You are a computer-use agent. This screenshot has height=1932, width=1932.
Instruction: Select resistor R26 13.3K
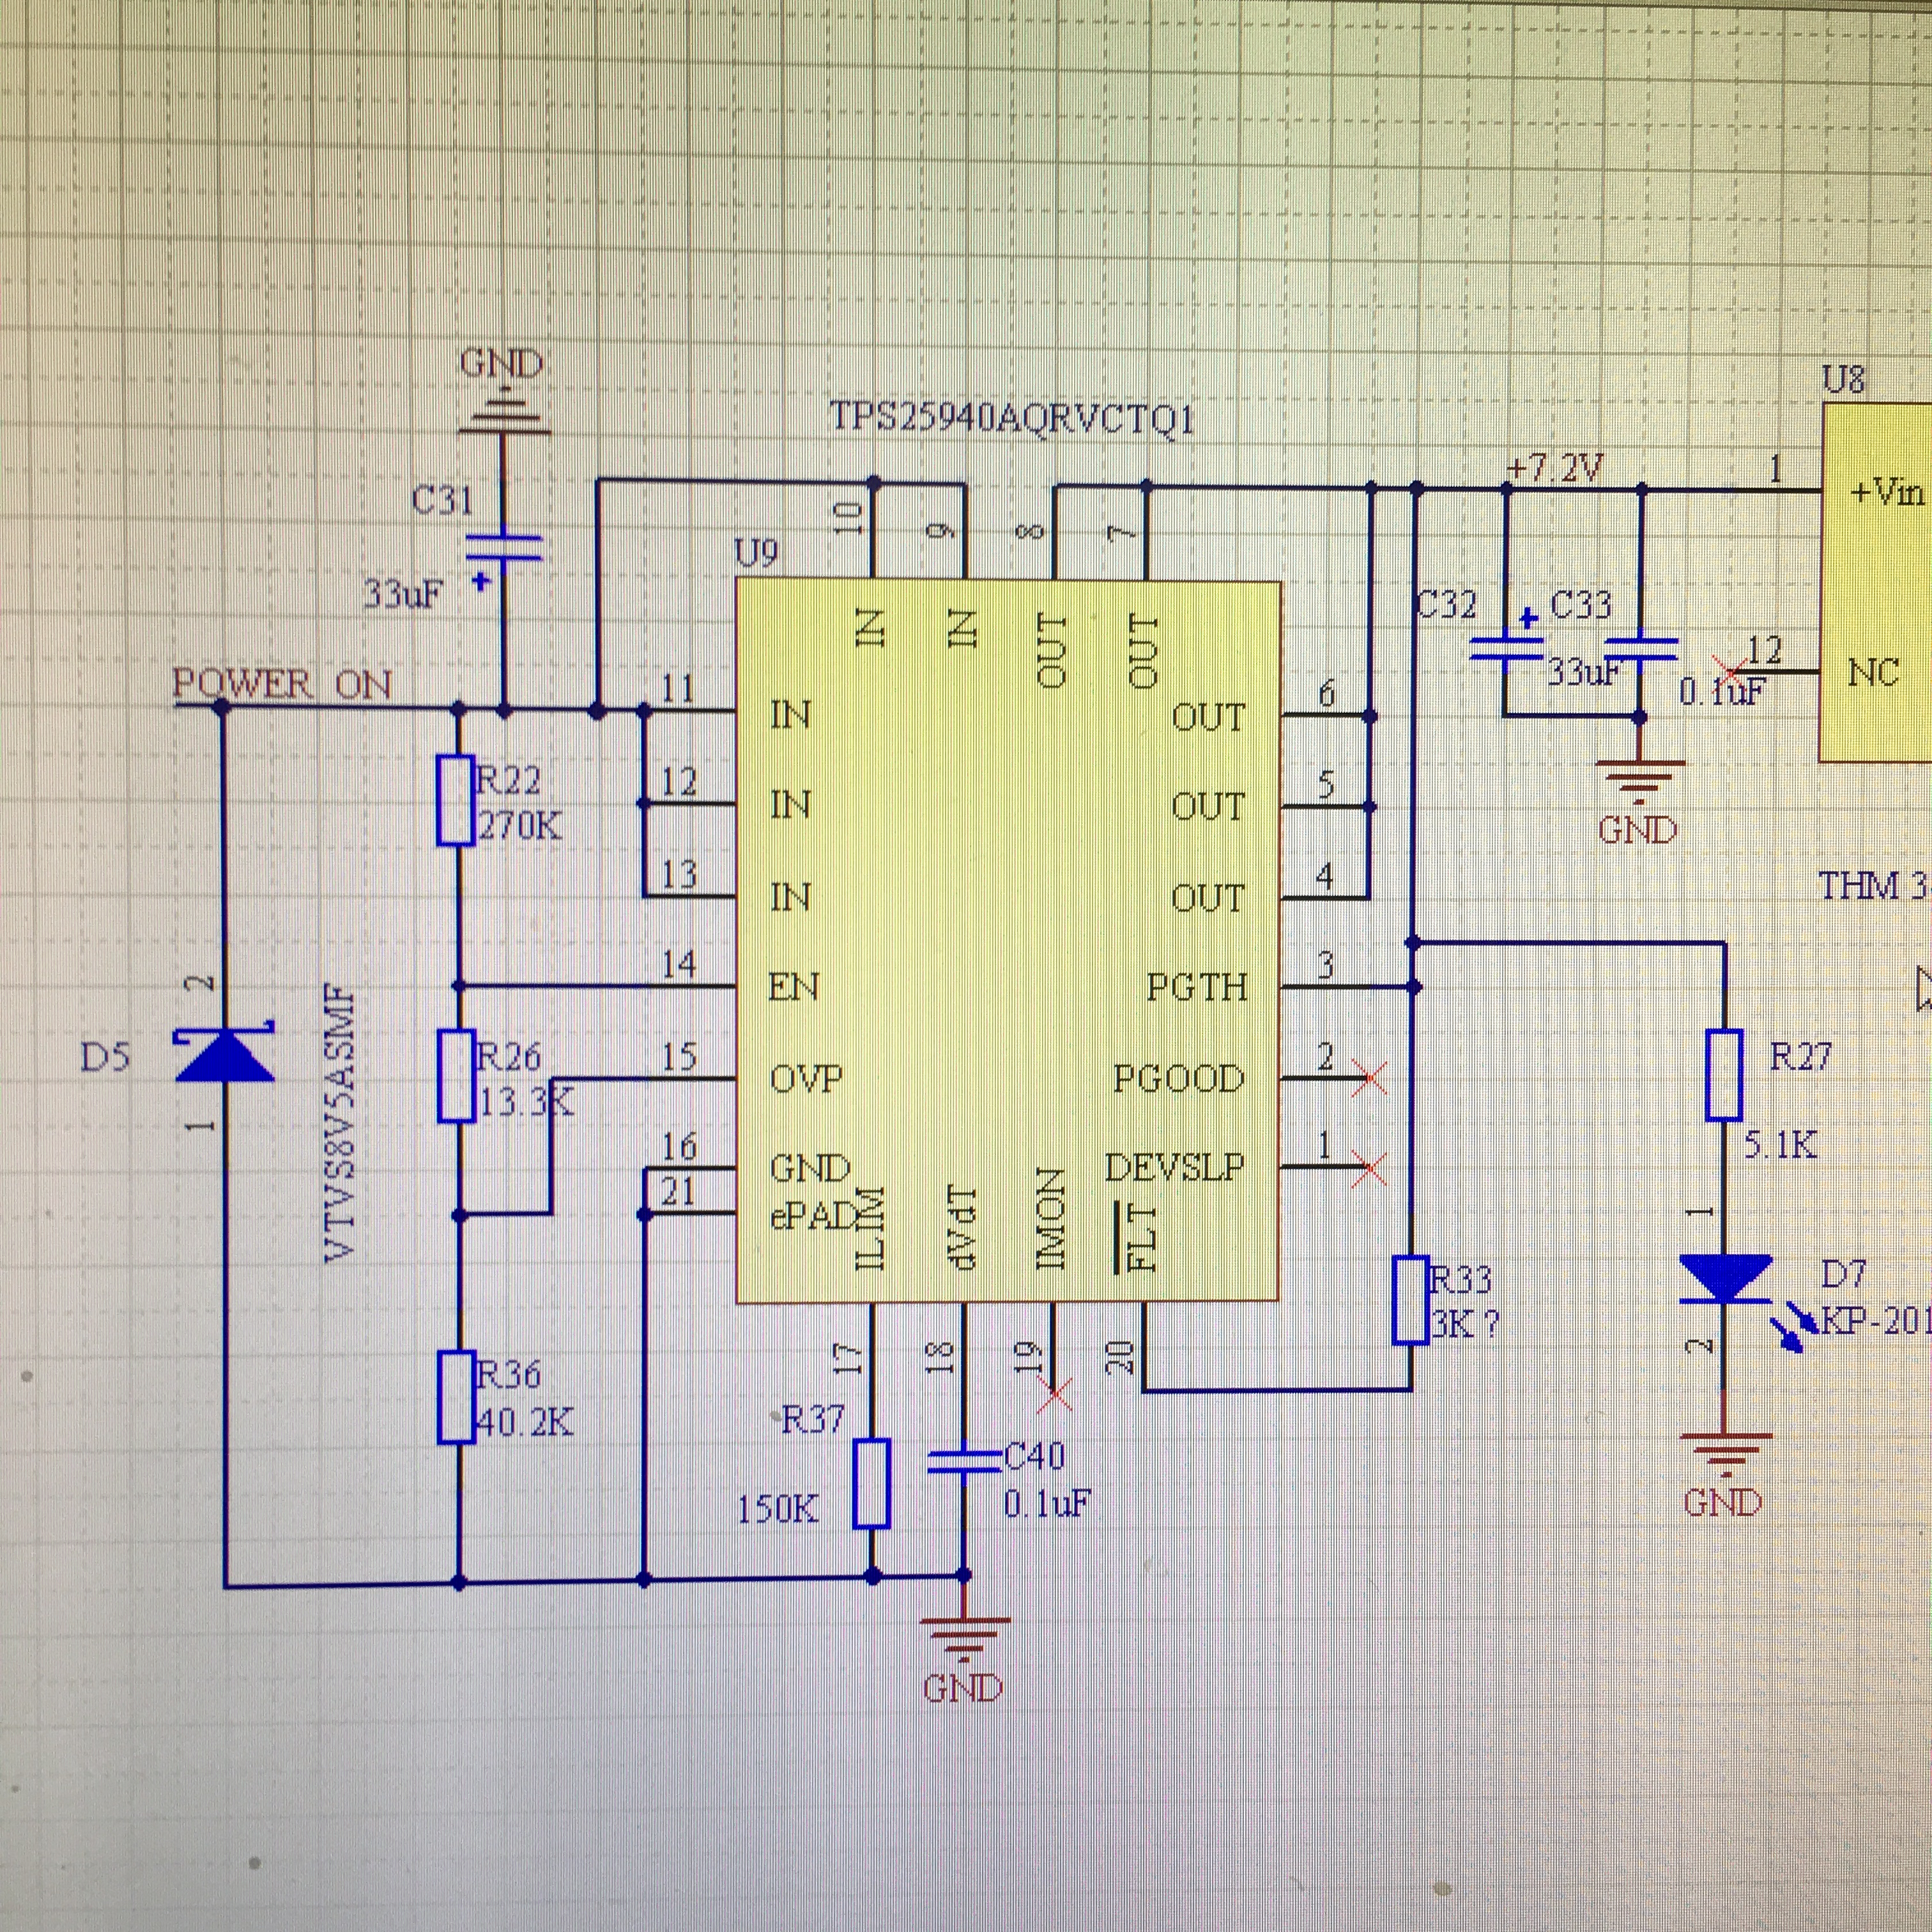(456, 1077)
